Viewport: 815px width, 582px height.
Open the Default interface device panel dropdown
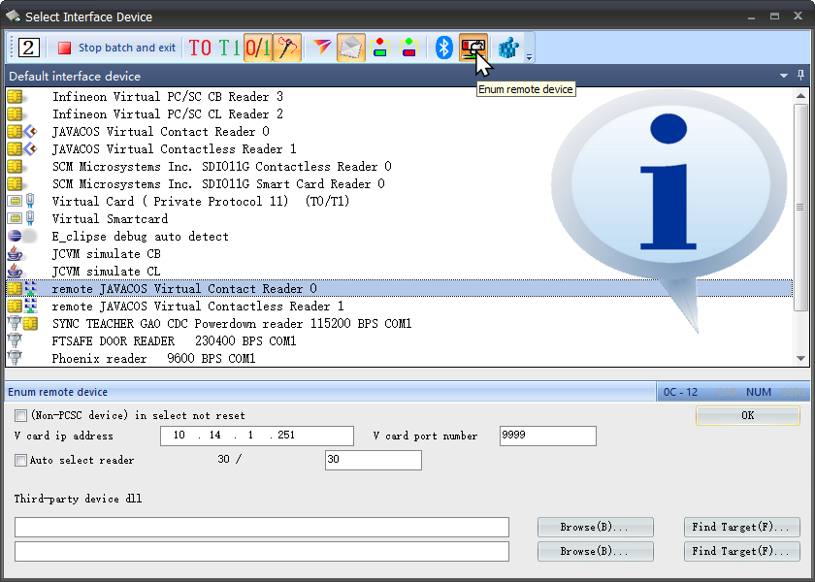[784, 76]
